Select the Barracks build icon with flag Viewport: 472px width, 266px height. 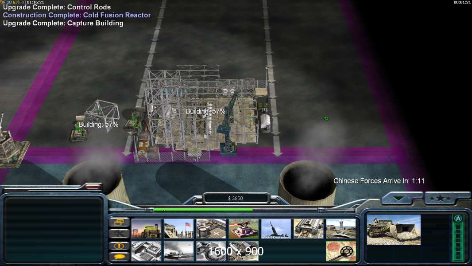coord(178,229)
